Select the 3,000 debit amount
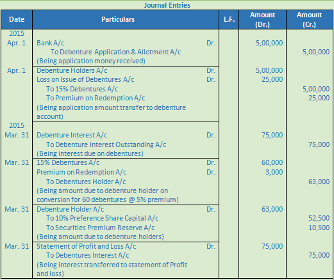Screen dimensions: 334x280 coord(274,172)
